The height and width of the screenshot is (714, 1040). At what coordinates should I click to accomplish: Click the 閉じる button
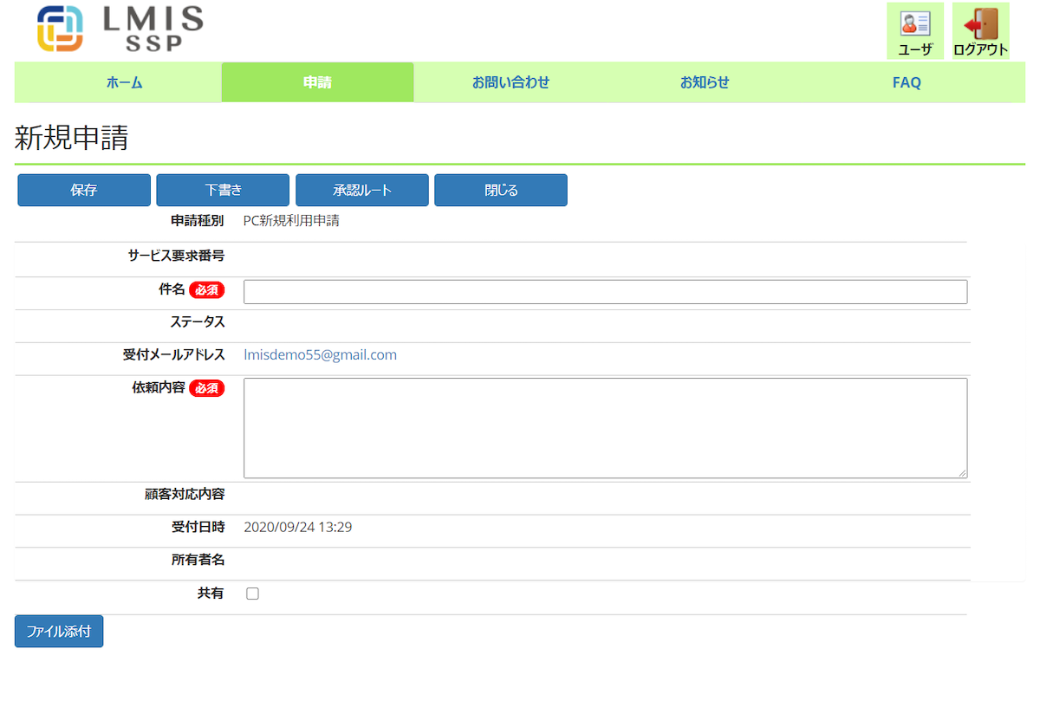click(x=501, y=191)
